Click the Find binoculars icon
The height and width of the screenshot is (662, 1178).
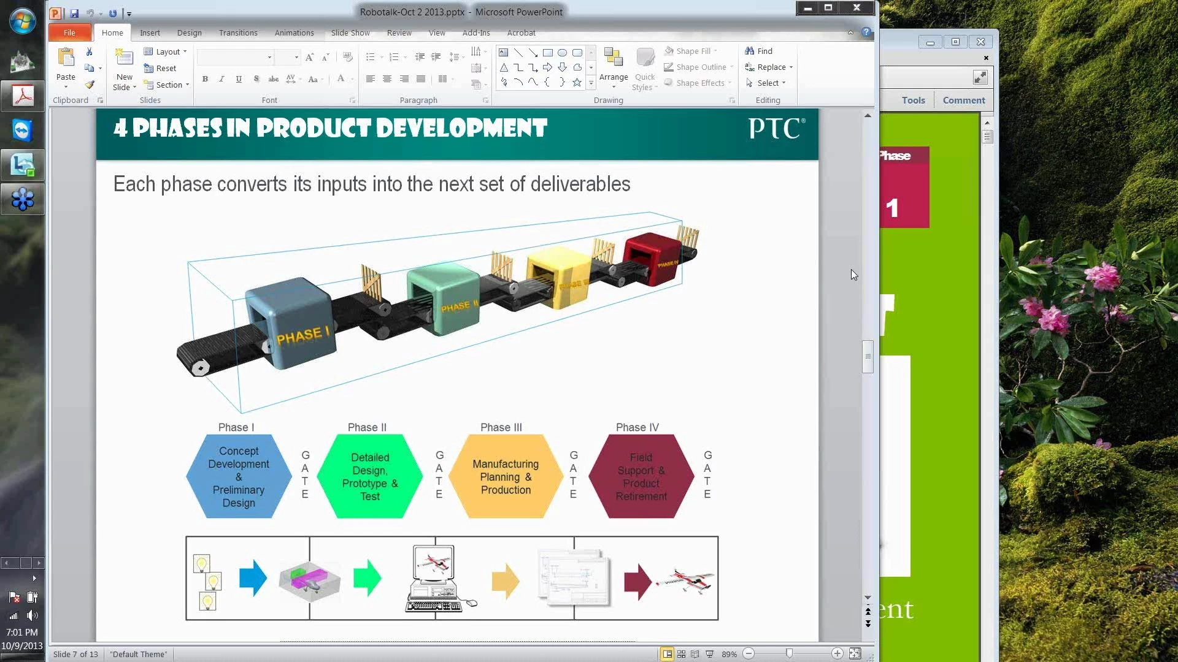(750, 51)
